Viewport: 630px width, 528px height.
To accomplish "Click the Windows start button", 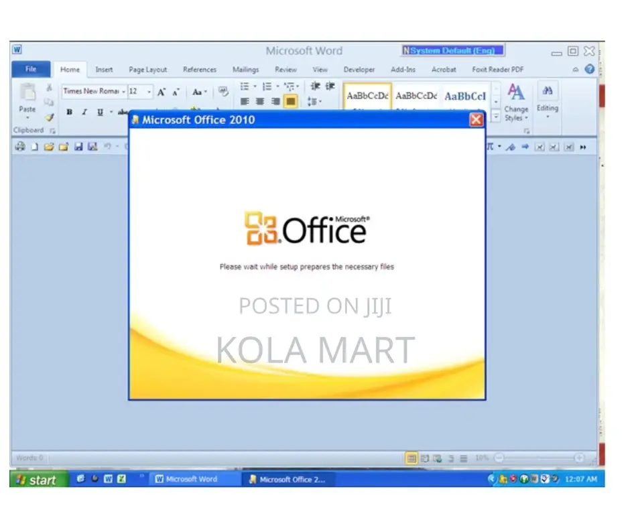I will 39,479.
